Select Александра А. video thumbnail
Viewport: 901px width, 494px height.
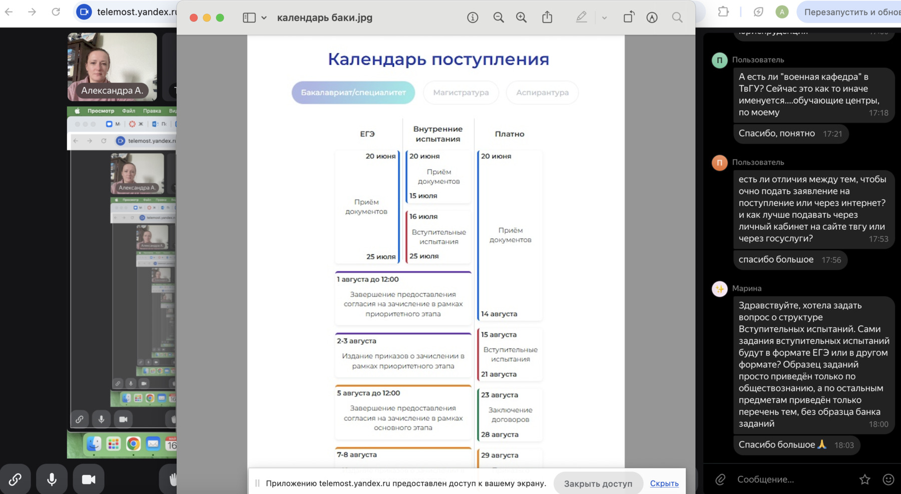tap(112, 67)
